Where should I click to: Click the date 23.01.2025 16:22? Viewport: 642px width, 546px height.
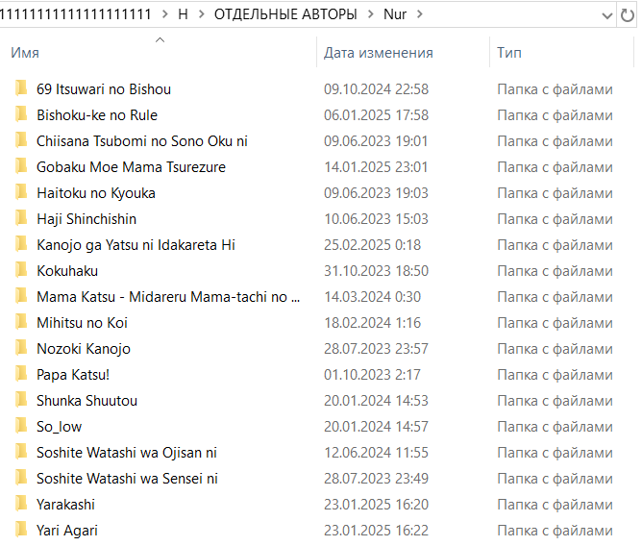[376, 531]
